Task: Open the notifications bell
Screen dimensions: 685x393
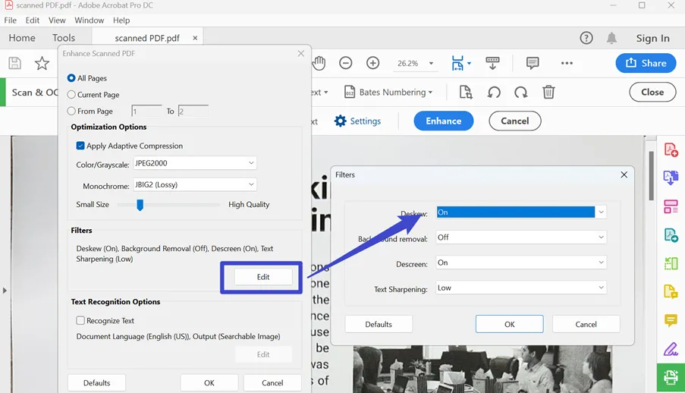Action: click(611, 38)
